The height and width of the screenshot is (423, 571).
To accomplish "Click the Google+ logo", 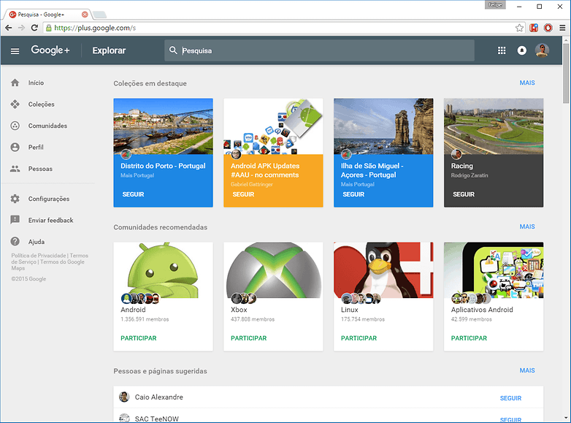I will click(50, 50).
